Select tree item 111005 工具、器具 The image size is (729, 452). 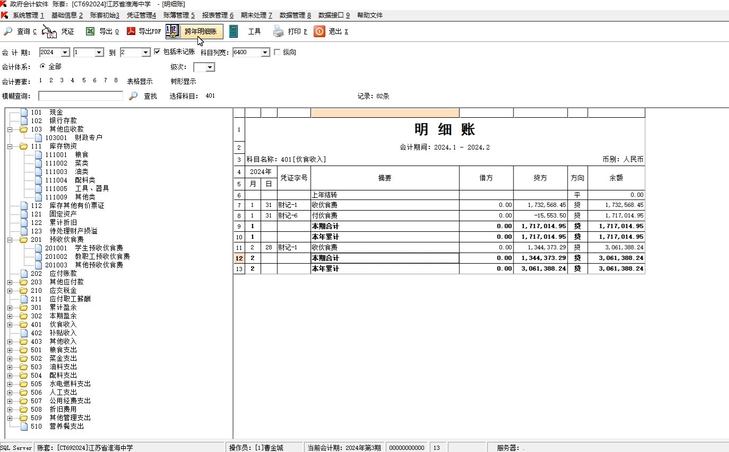point(77,189)
